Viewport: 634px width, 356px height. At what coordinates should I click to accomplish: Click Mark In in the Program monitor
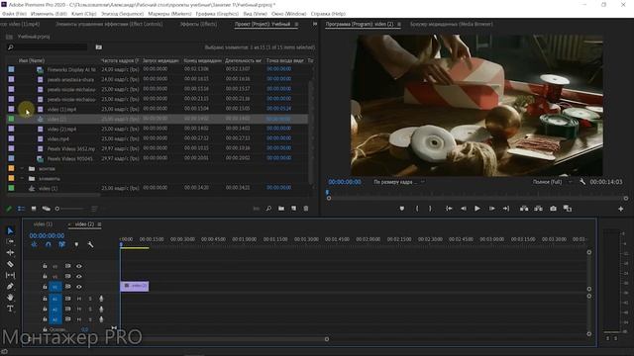(417, 209)
